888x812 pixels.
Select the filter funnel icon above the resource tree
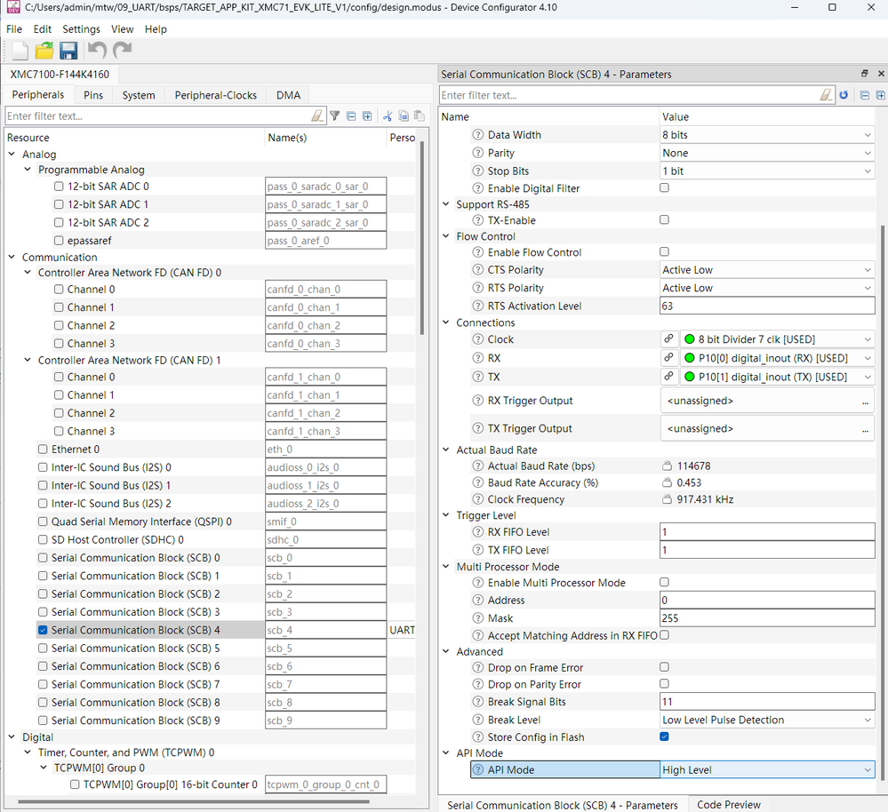pyautogui.click(x=336, y=115)
